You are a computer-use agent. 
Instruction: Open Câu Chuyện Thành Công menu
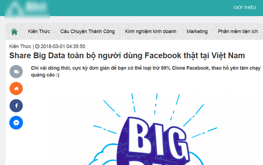click(x=88, y=32)
